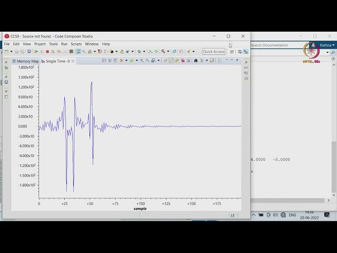Image resolution: width=337 pixels, height=253 pixels.
Task: Expand the zoom reset dropdown in graph toolbar
Action: [158, 61]
